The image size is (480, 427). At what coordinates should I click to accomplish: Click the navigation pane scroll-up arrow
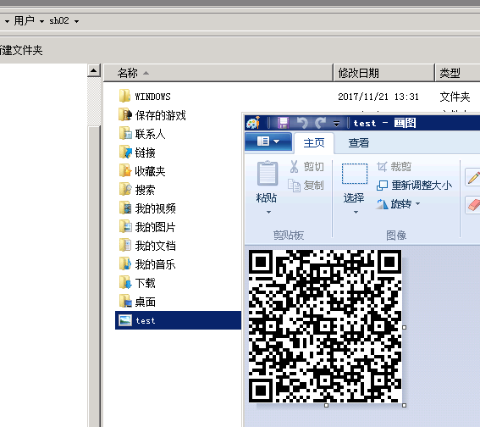click(94, 71)
